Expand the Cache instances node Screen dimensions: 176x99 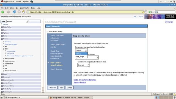point(4,64)
